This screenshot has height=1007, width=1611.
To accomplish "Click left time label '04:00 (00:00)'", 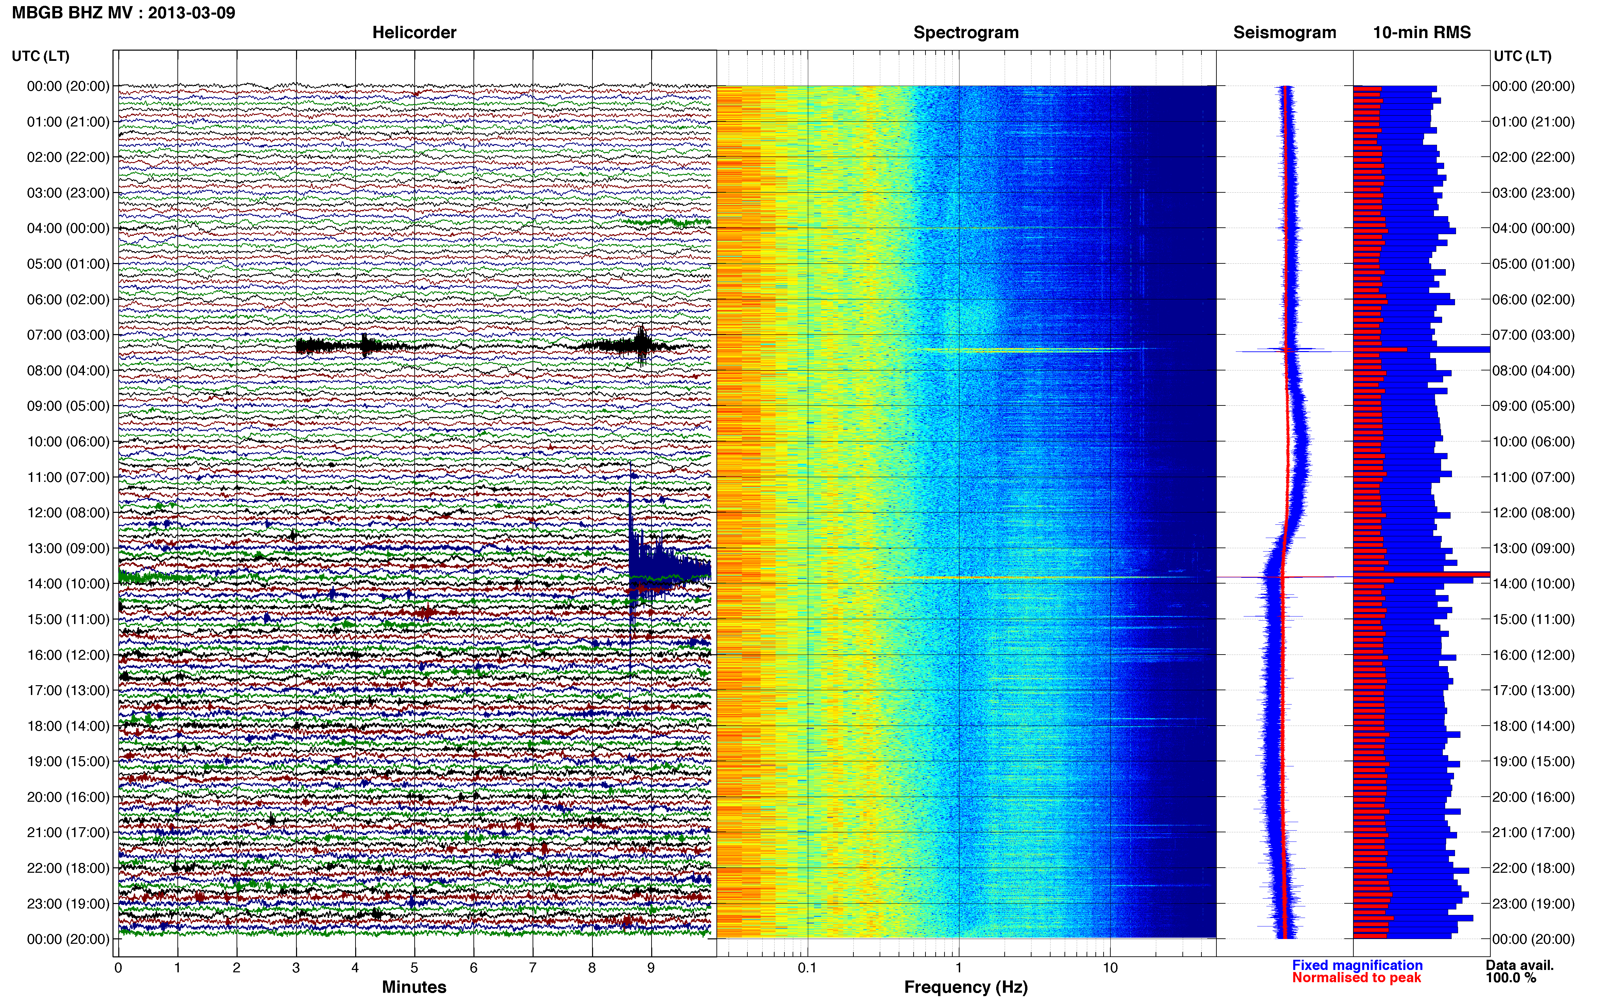I will (x=68, y=228).
